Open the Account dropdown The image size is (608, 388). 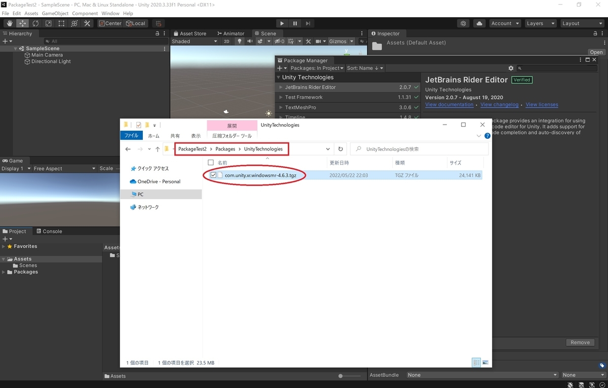pyautogui.click(x=505, y=23)
